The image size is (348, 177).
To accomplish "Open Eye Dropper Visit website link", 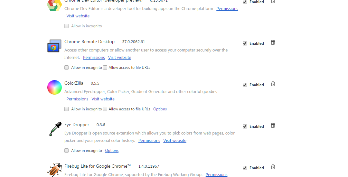I will (x=175, y=141).
